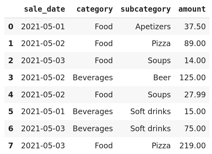212x154 pixels.
Task: Click the amount cell showing 37.50
Action: (195, 27)
